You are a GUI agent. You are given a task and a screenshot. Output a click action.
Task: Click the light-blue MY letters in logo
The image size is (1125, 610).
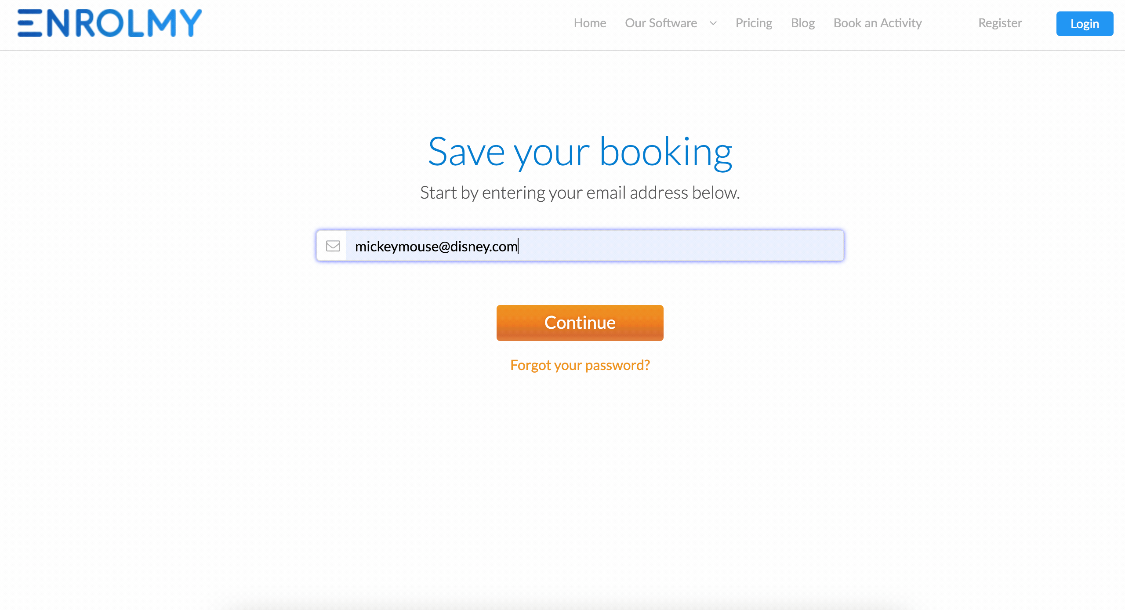[x=174, y=23]
